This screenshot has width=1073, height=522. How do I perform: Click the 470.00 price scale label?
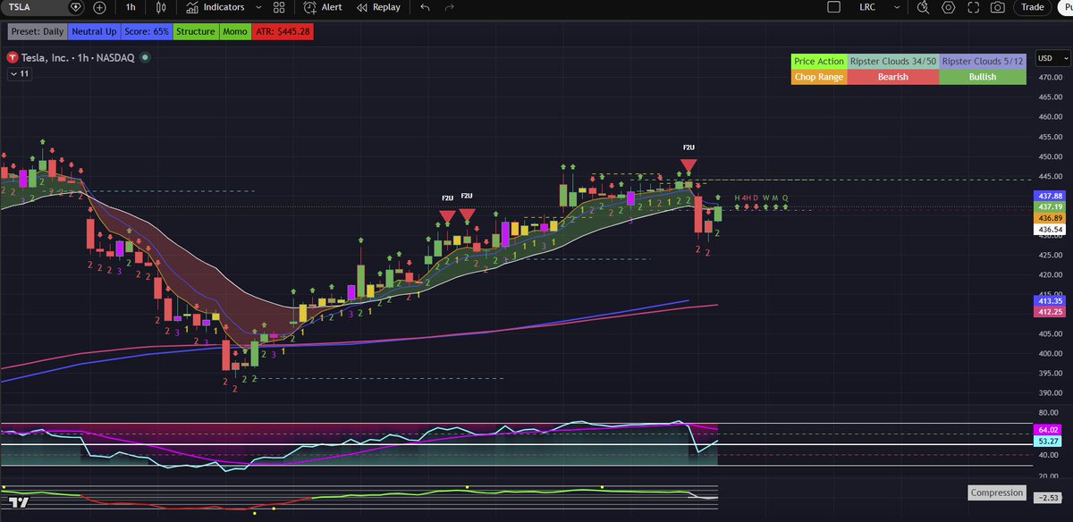1051,77
